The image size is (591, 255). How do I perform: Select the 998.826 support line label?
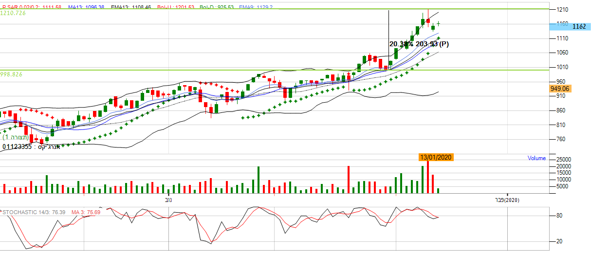[12, 74]
